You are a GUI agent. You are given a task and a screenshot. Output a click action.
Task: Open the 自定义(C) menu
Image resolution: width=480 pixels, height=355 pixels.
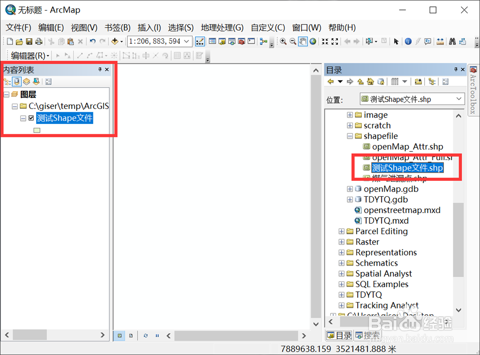(x=268, y=28)
